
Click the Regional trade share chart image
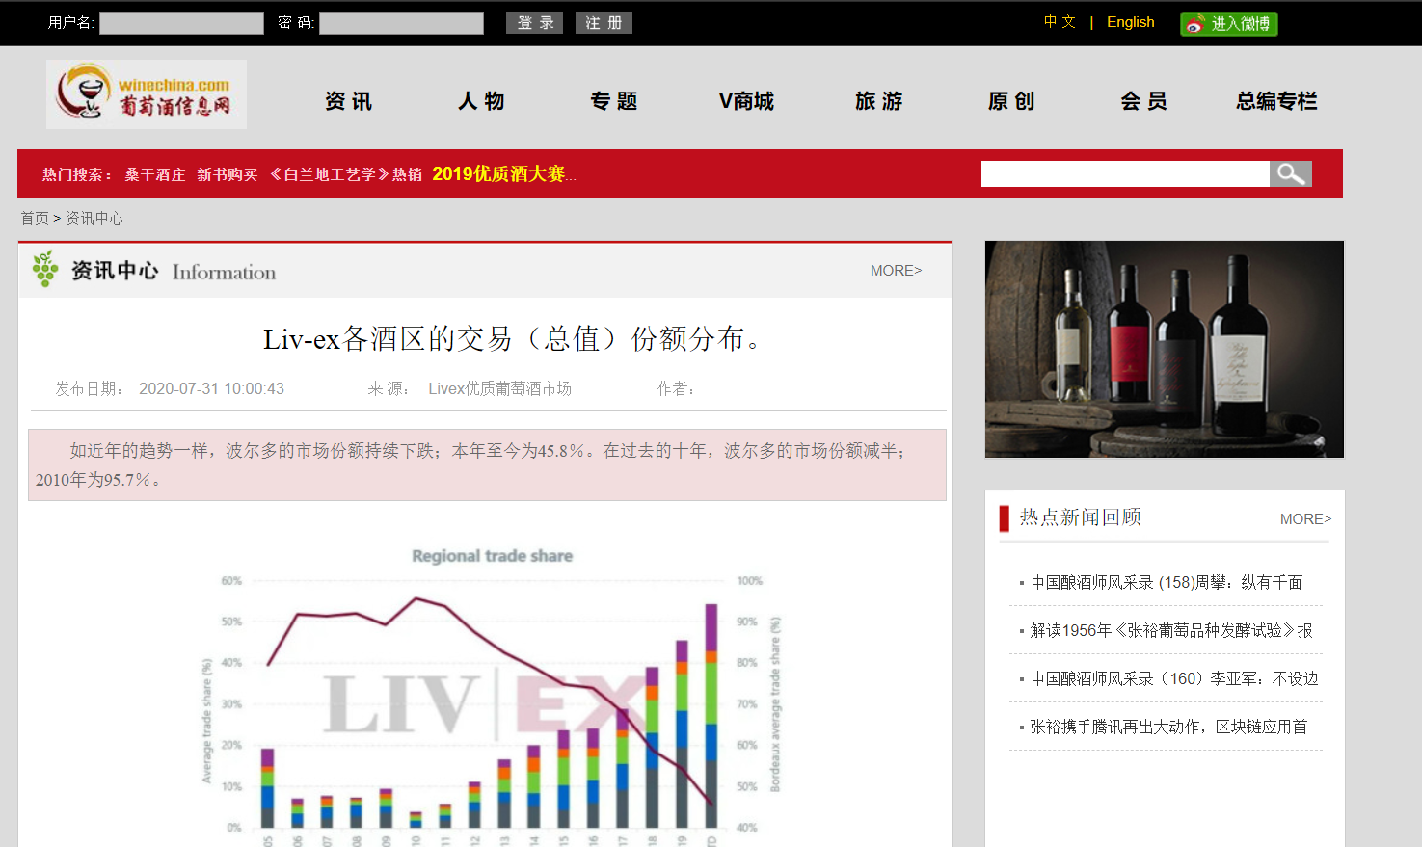pyautogui.click(x=492, y=694)
